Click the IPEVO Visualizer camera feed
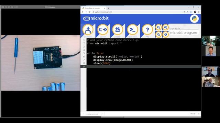Viewport: 220px width, 123px height. (41, 63)
